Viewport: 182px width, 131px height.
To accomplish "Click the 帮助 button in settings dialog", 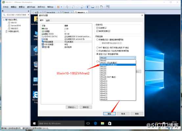I will point(137,114).
